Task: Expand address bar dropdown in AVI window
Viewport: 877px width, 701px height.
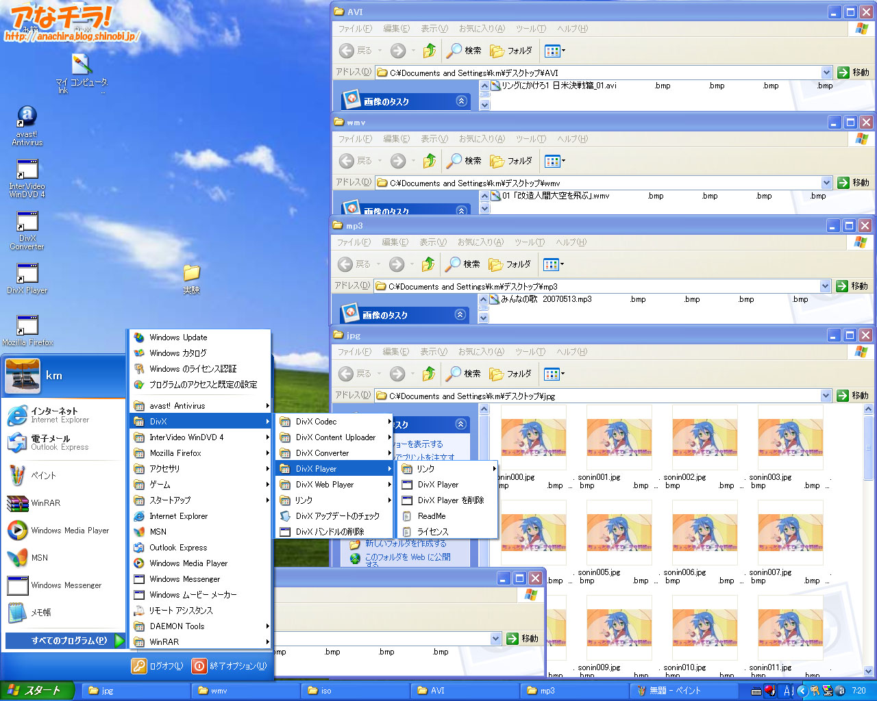Action: [x=826, y=73]
